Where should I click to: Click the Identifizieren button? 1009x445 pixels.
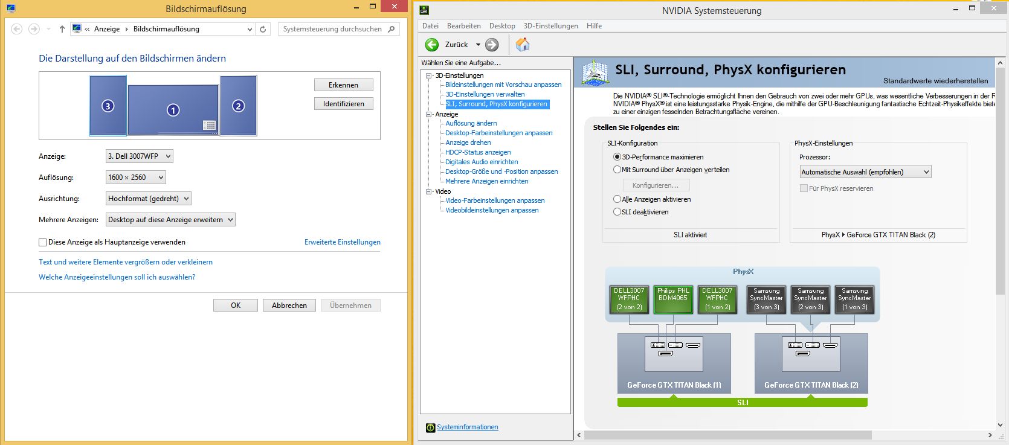point(344,104)
